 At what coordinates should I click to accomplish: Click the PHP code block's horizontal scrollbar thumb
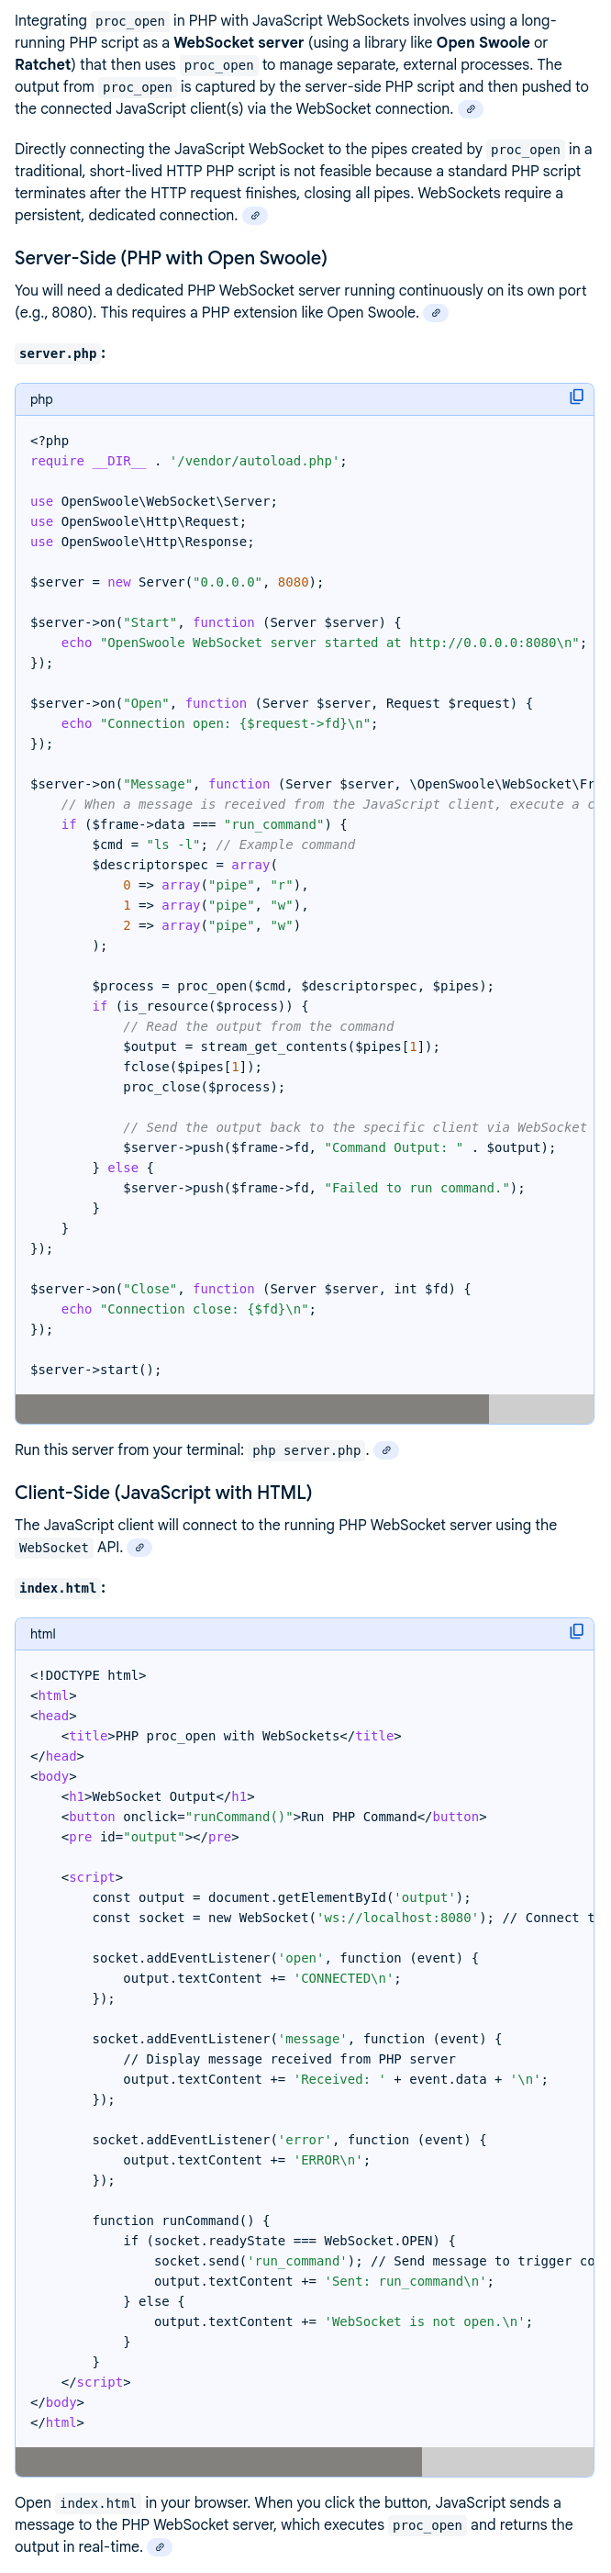(251, 1408)
